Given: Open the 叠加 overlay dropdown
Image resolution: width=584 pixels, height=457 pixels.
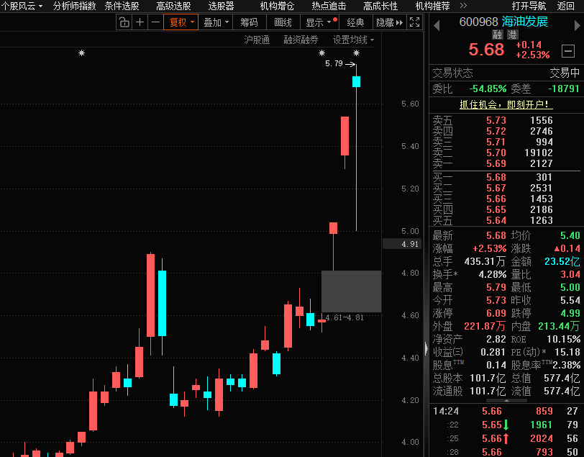Looking at the screenshot, I should [216, 22].
